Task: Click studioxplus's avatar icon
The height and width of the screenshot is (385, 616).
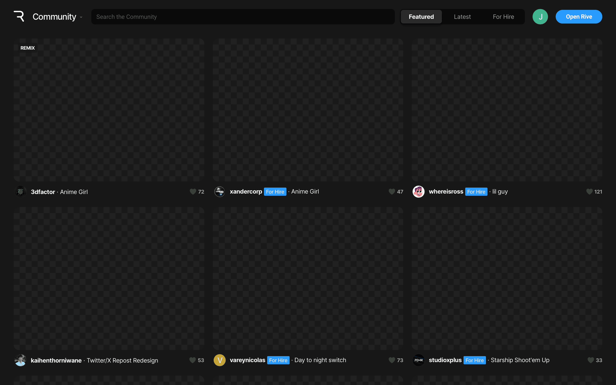Action: coord(418,360)
